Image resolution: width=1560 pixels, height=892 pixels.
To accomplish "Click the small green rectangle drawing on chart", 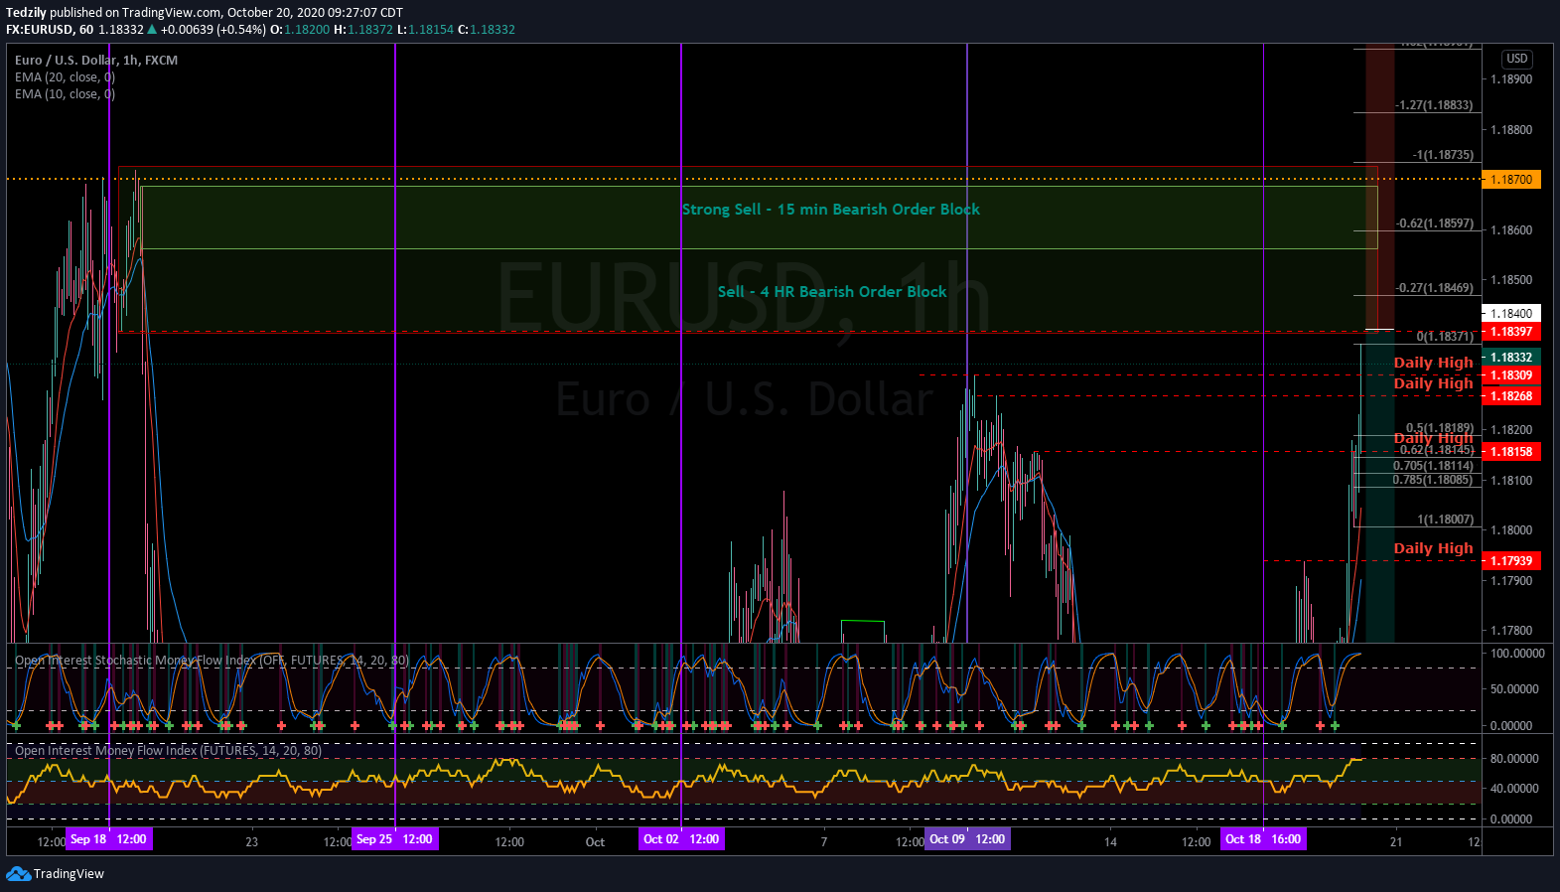I will 862,631.
